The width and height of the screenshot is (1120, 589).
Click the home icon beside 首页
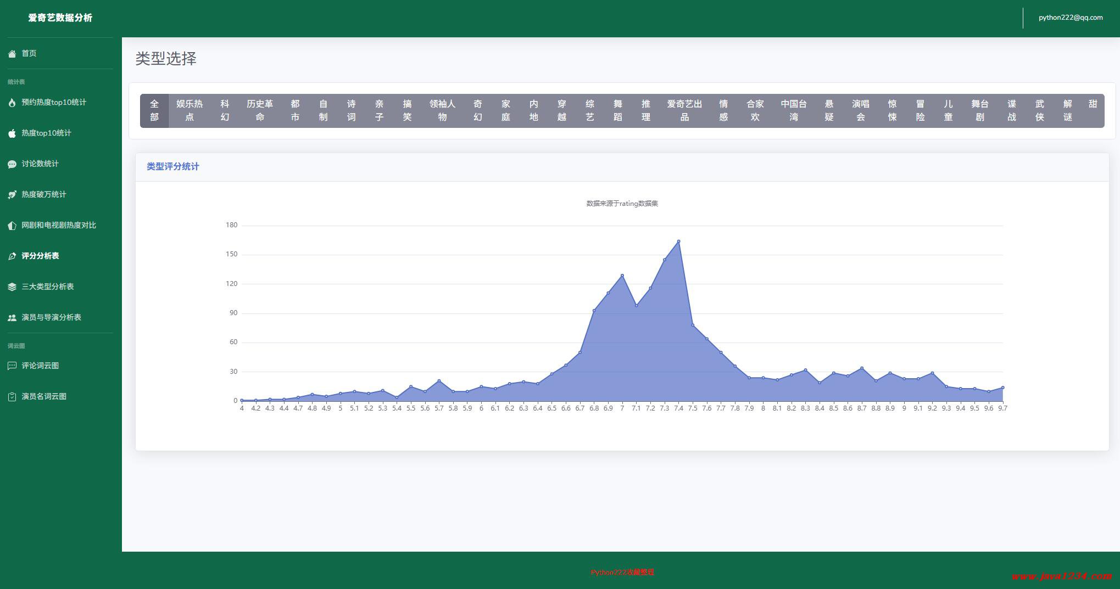pyautogui.click(x=12, y=54)
